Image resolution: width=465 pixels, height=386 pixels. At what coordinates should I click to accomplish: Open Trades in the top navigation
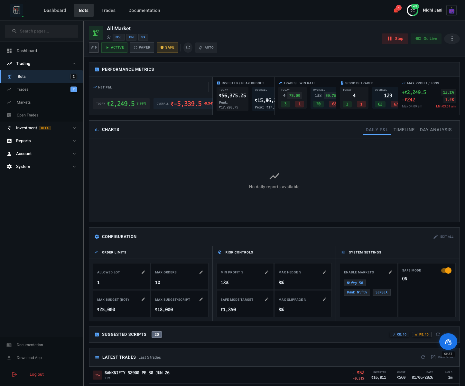tap(108, 10)
